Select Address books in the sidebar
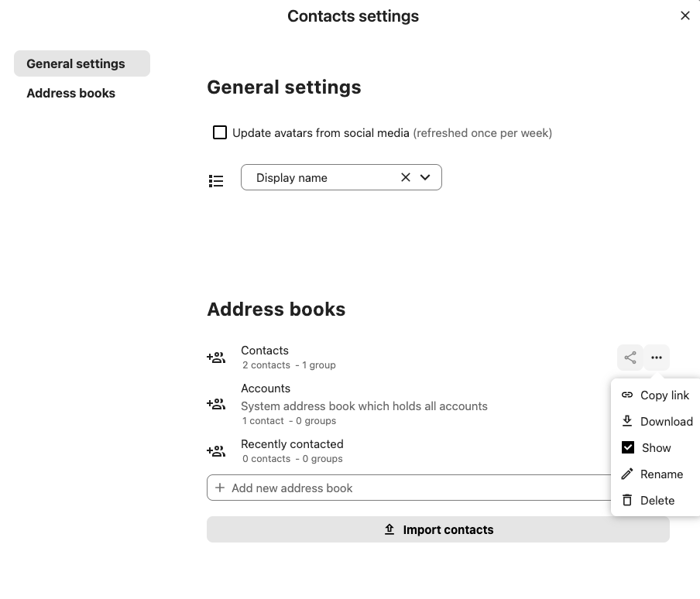The image size is (700, 599). coord(70,93)
